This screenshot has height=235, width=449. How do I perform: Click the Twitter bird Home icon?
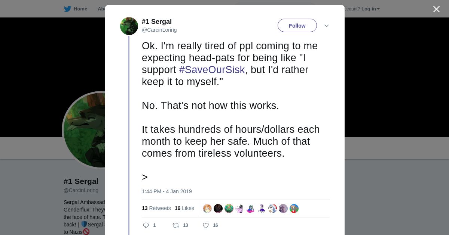pyautogui.click(x=67, y=9)
